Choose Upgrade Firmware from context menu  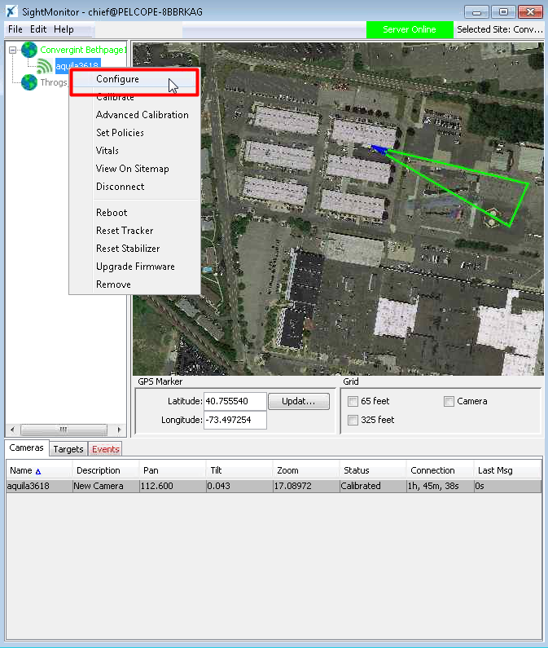click(x=134, y=267)
